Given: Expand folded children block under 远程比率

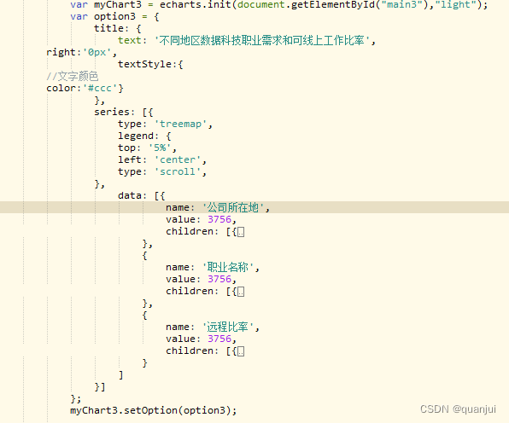Looking at the screenshot, I should [241, 351].
